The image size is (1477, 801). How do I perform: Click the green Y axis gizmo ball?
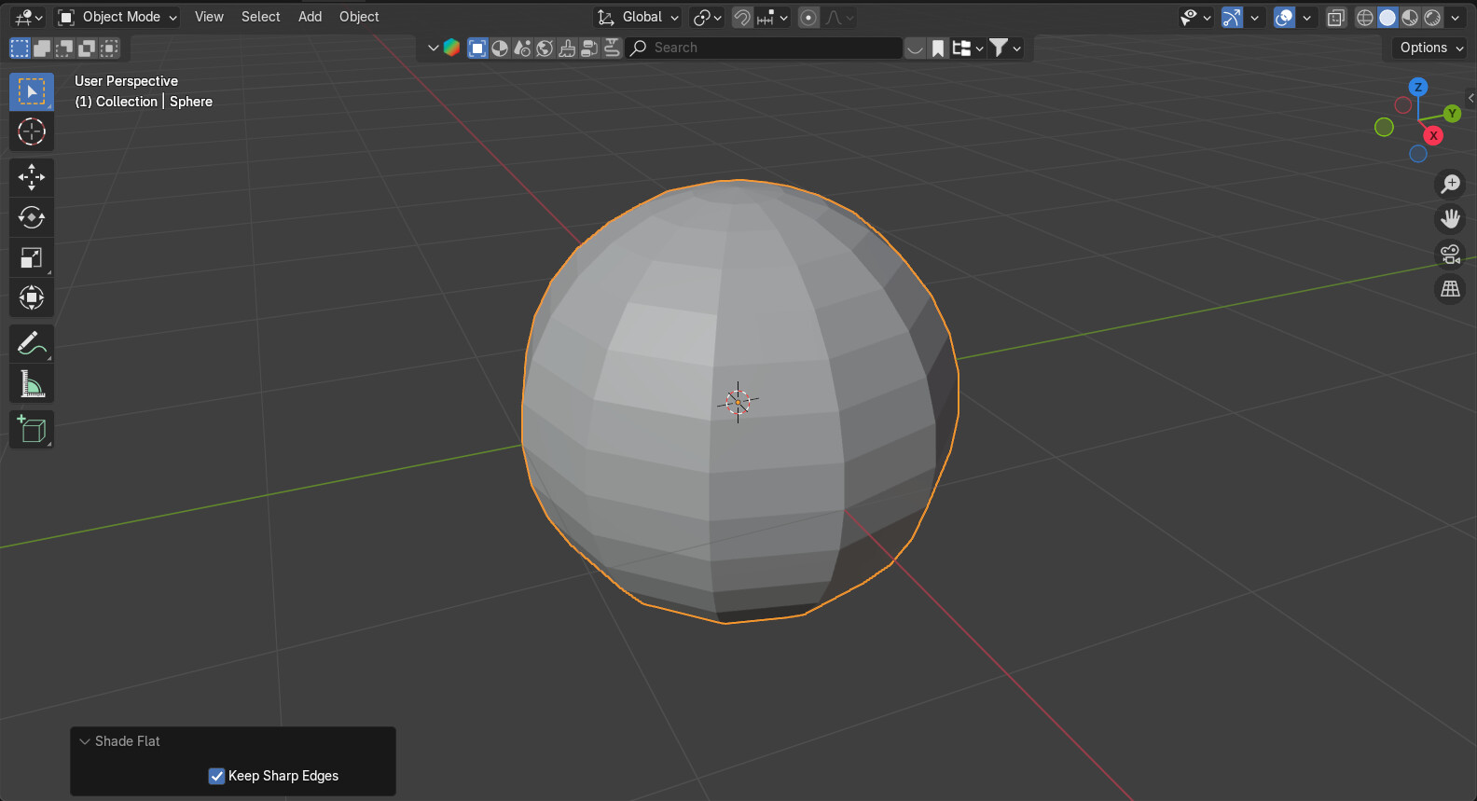click(x=1452, y=113)
